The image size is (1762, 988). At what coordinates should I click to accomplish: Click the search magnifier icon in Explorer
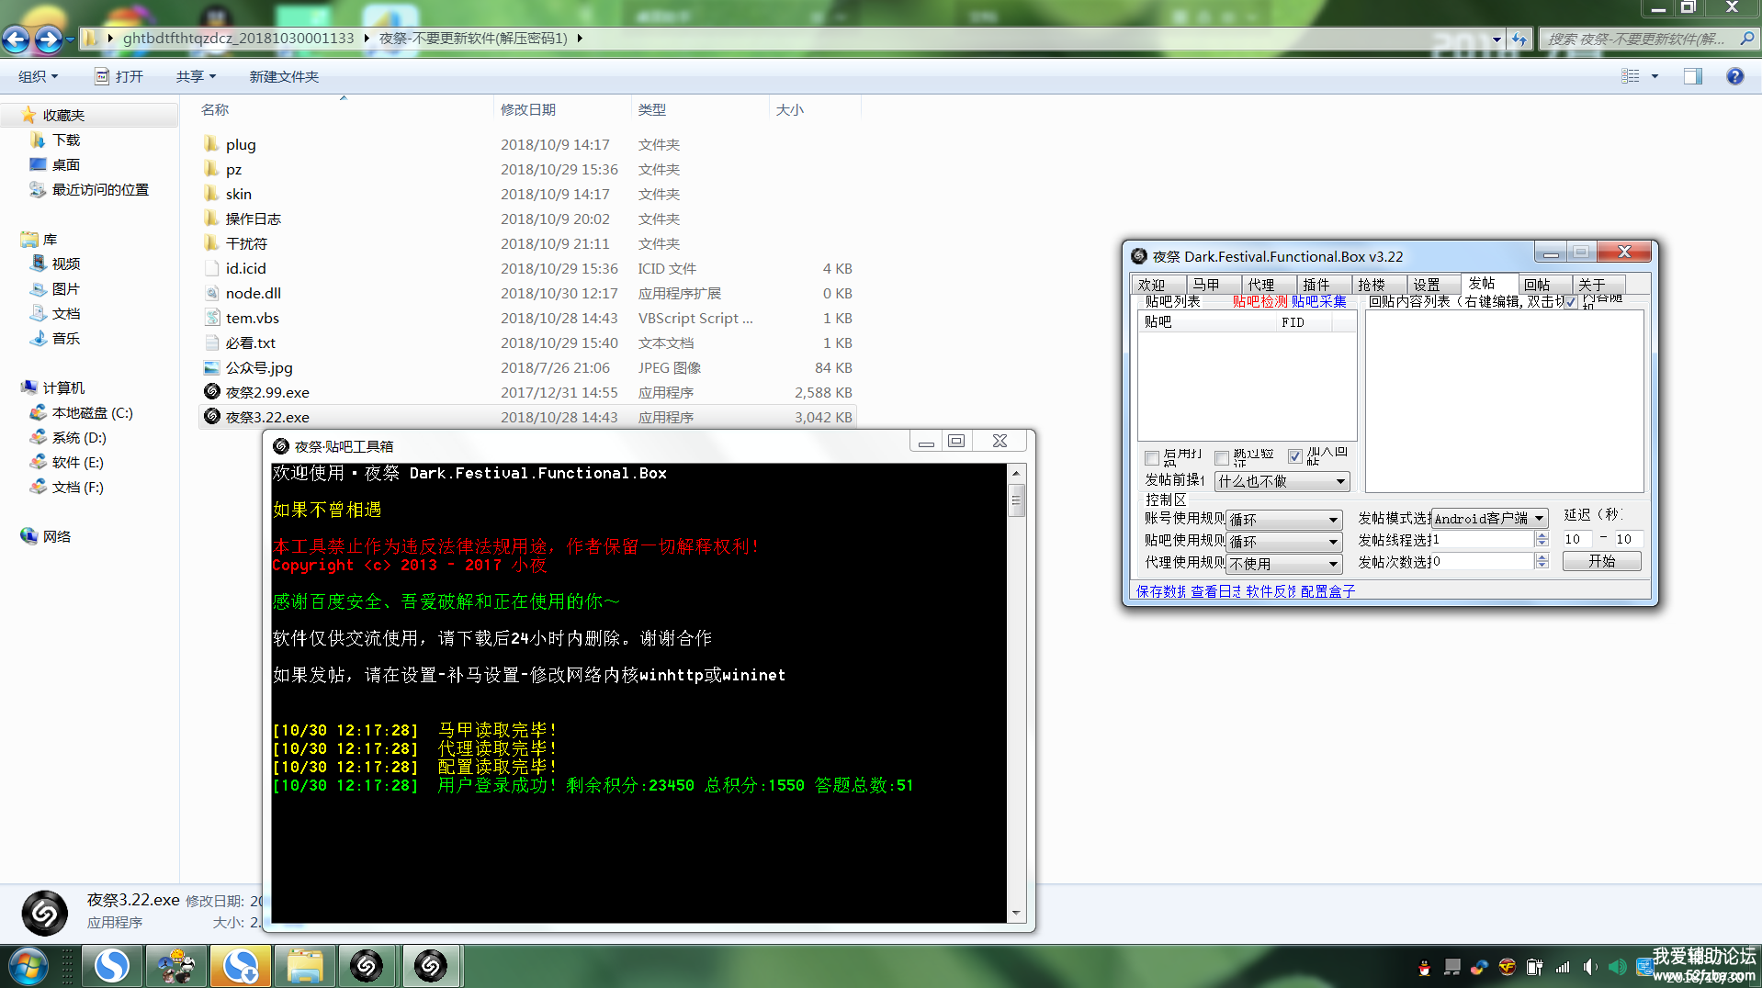1746,39
